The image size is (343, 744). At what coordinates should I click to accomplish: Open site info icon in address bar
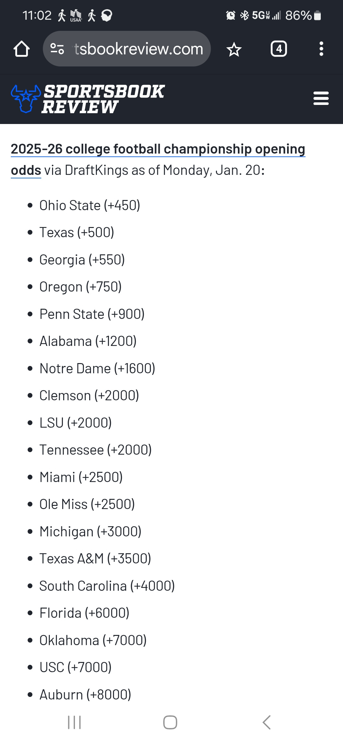click(x=57, y=49)
